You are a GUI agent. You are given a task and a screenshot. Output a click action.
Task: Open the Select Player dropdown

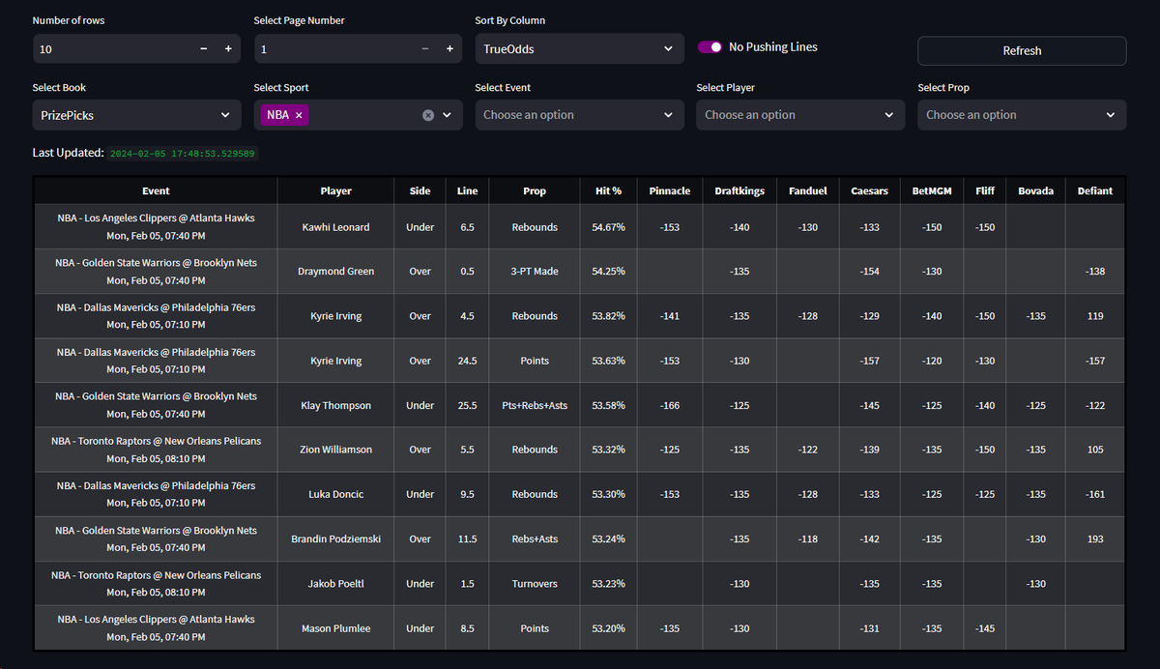click(x=800, y=114)
